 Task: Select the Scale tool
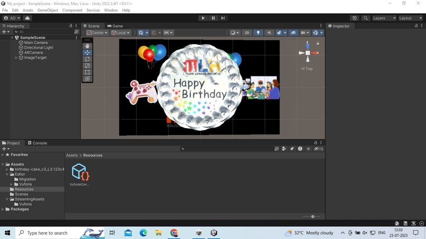[87, 65]
